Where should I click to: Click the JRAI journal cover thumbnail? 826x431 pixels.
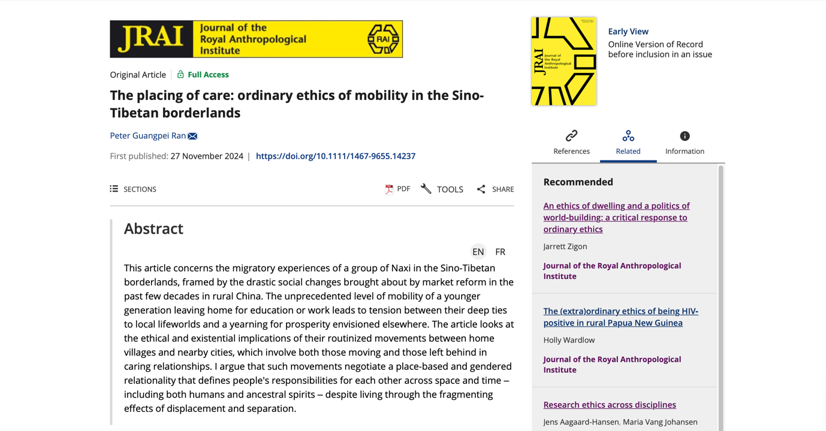pos(563,61)
